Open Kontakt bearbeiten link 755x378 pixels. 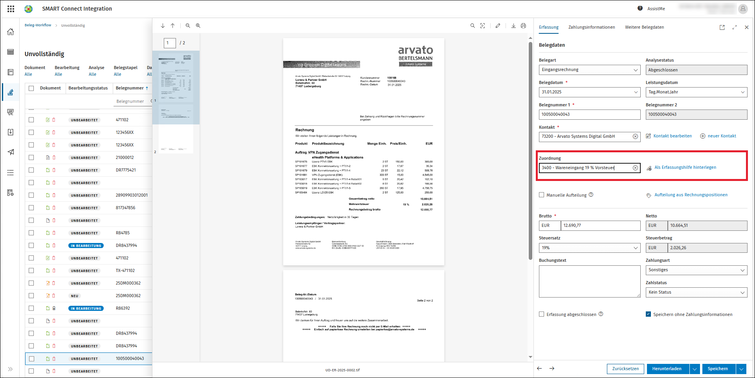669,136
